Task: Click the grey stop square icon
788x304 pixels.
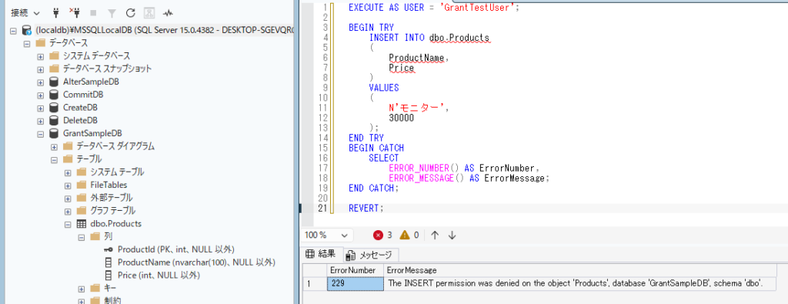Action: tap(93, 13)
